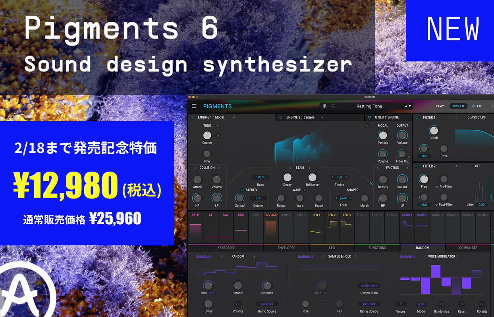The image size is (494, 317).
Task: Click the waveform view icon above Modal
Action: pyautogui.click(x=367, y=126)
